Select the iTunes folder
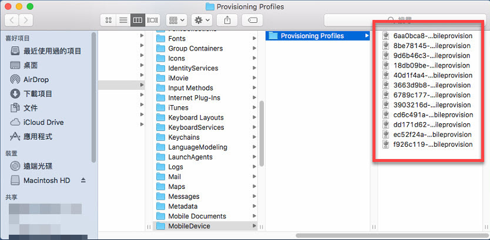The image size is (490, 240). pyautogui.click(x=206, y=107)
